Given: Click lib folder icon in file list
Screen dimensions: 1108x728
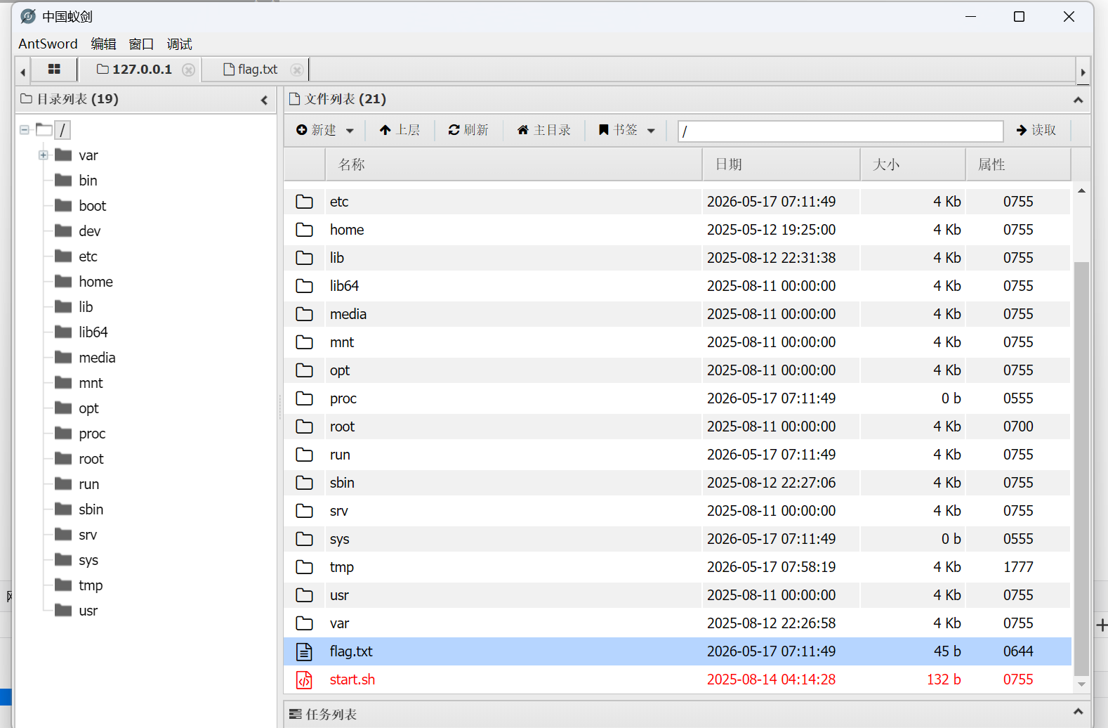Looking at the screenshot, I should [x=304, y=258].
